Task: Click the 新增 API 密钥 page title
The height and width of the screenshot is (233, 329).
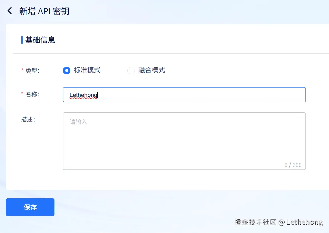Action: pyautogui.click(x=44, y=11)
